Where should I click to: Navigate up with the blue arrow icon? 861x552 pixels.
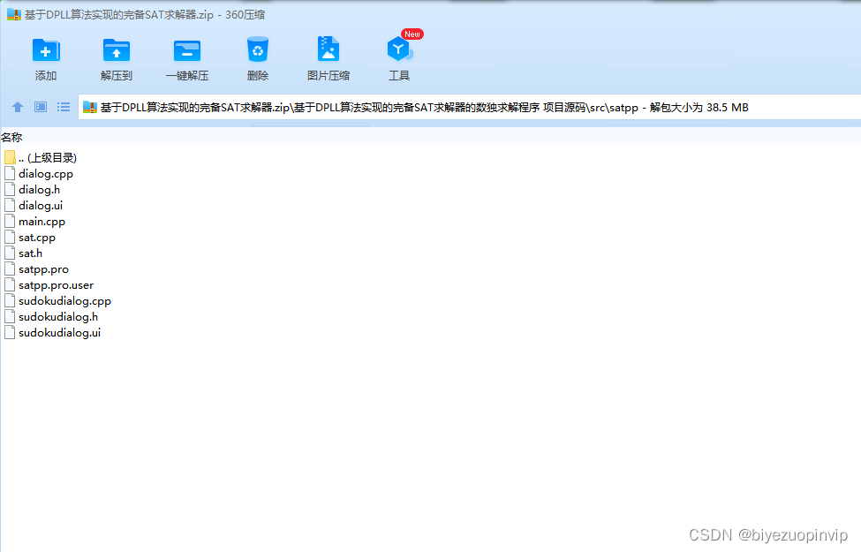coord(18,107)
